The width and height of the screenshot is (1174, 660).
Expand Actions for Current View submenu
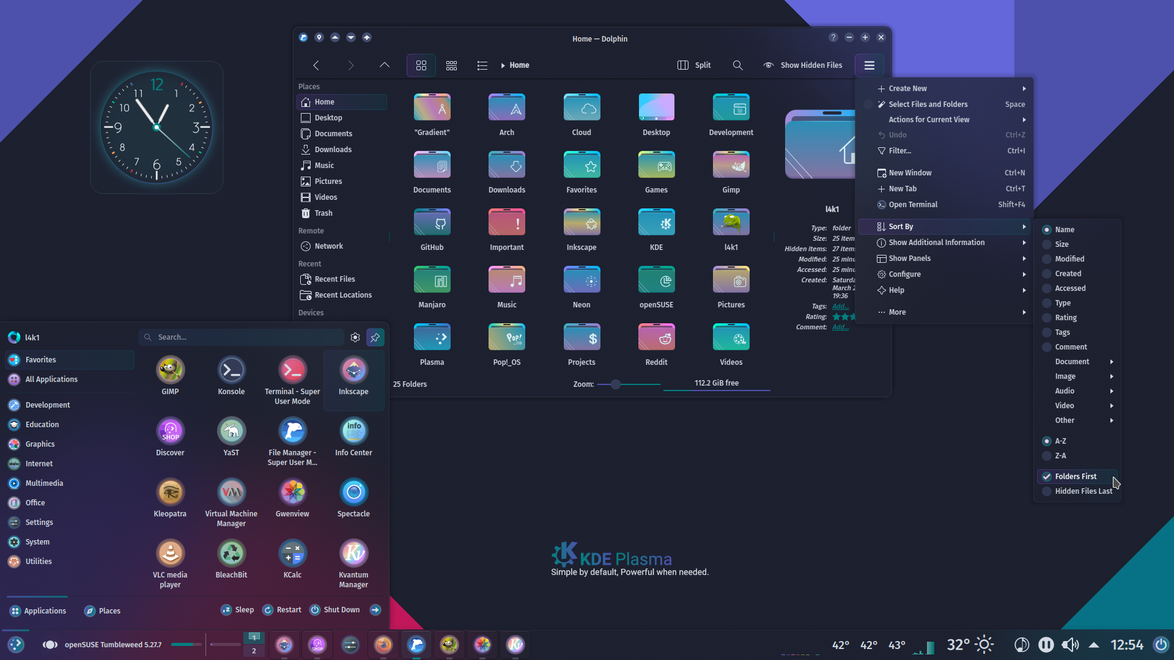coord(945,120)
